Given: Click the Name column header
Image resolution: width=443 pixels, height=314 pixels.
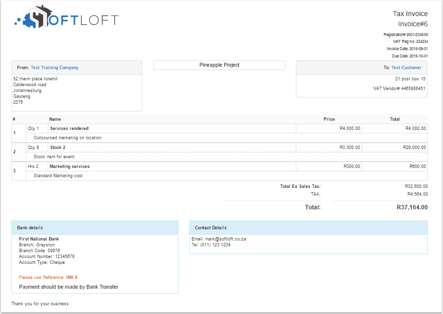Looking at the screenshot, I should (x=55, y=119).
